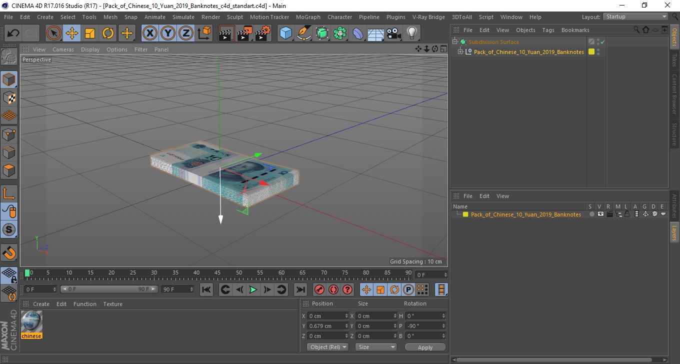Toggle the Enable Axis tool
Screen dimensions: 680x364
click(x=9, y=193)
